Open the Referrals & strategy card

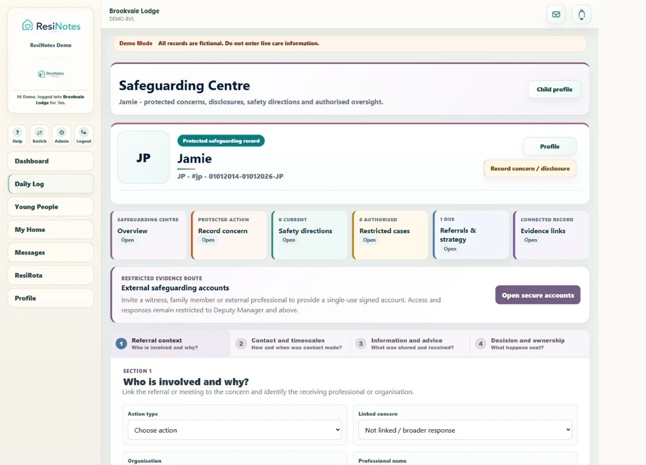pyautogui.click(x=471, y=235)
